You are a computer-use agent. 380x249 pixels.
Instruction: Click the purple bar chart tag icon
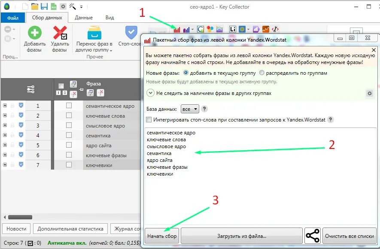pyautogui.click(x=256, y=29)
